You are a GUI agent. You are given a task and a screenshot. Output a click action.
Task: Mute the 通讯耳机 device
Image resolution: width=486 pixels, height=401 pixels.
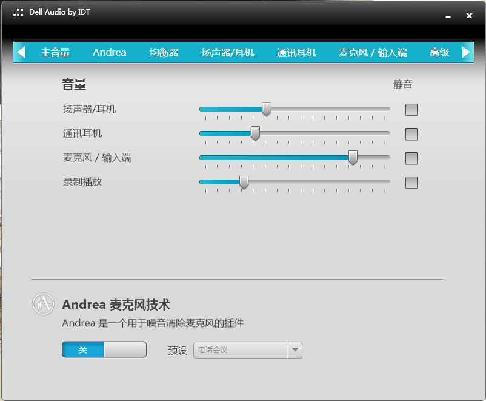click(x=411, y=134)
